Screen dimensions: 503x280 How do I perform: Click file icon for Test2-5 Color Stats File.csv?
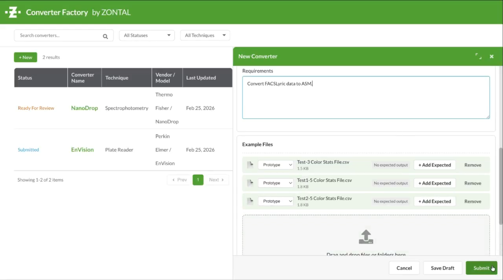(250, 201)
